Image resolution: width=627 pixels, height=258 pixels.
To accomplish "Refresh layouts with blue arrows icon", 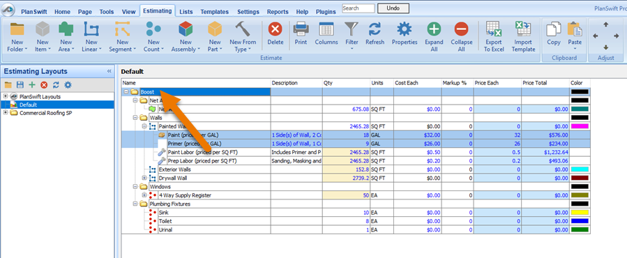I will click(x=56, y=85).
